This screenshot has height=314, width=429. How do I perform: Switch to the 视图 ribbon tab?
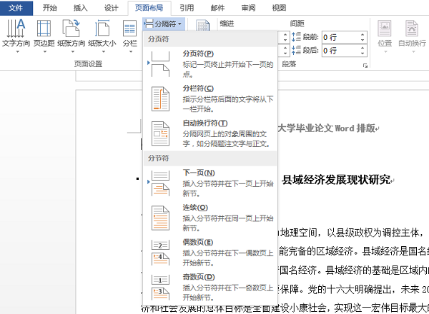279,8
